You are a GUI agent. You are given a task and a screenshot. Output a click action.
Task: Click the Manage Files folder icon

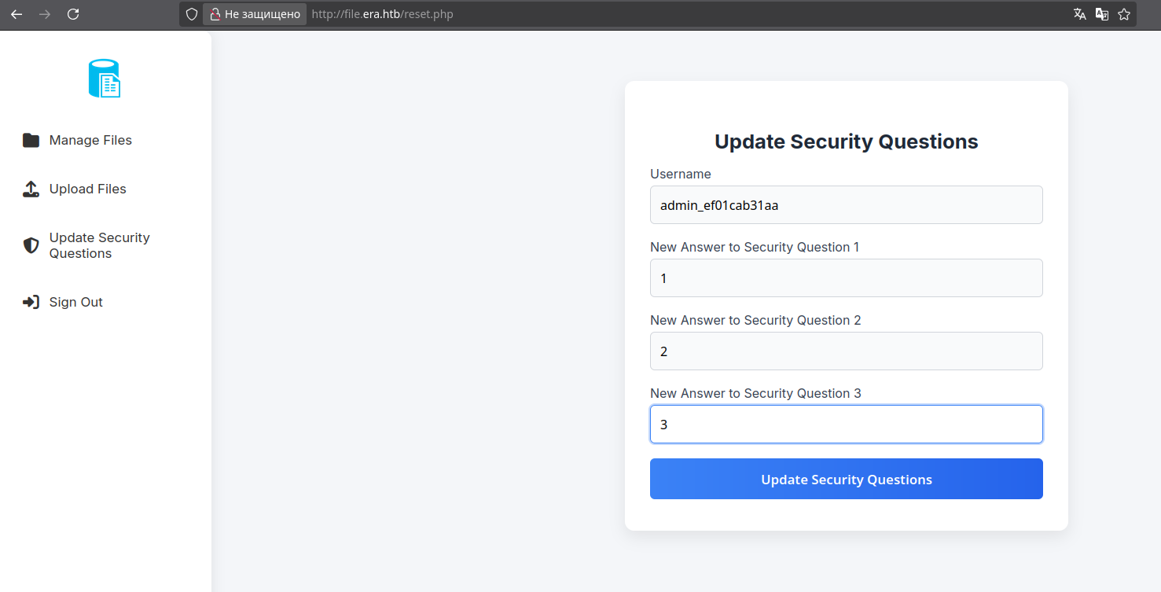tap(31, 141)
